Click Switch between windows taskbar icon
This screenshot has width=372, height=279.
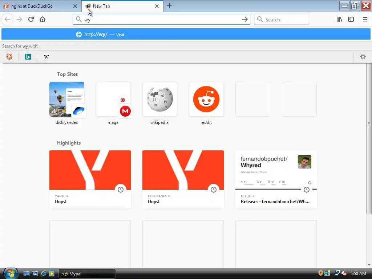tap(35, 274)
